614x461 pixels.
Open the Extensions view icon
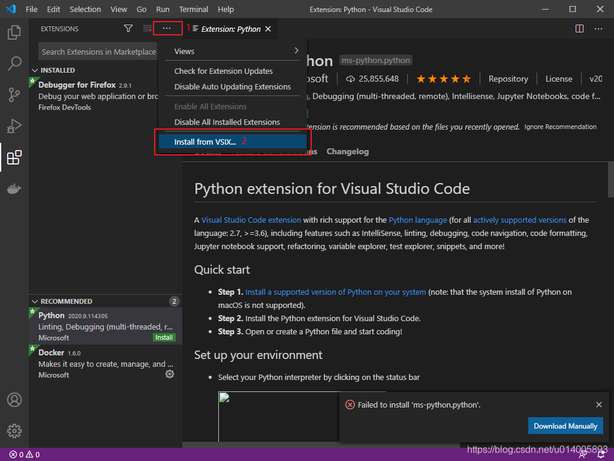pos(14,157)
